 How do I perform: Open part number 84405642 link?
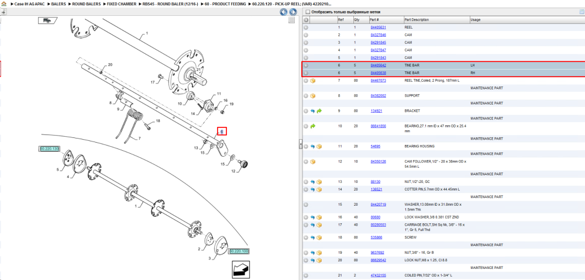(x=378, y=65)
